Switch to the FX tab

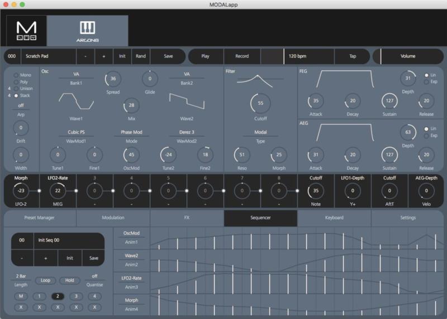[x=187, y=218]
